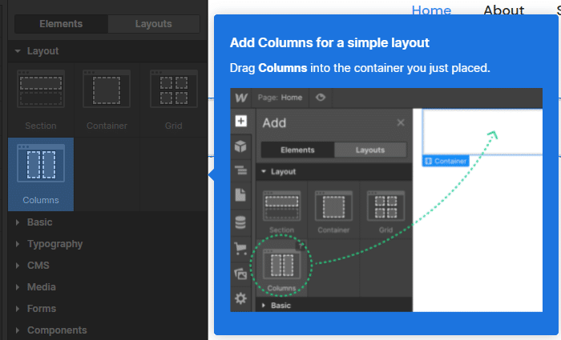Select the Container element in left panel
The height and width of the screenshot is (340, 561).
[107, 100]
